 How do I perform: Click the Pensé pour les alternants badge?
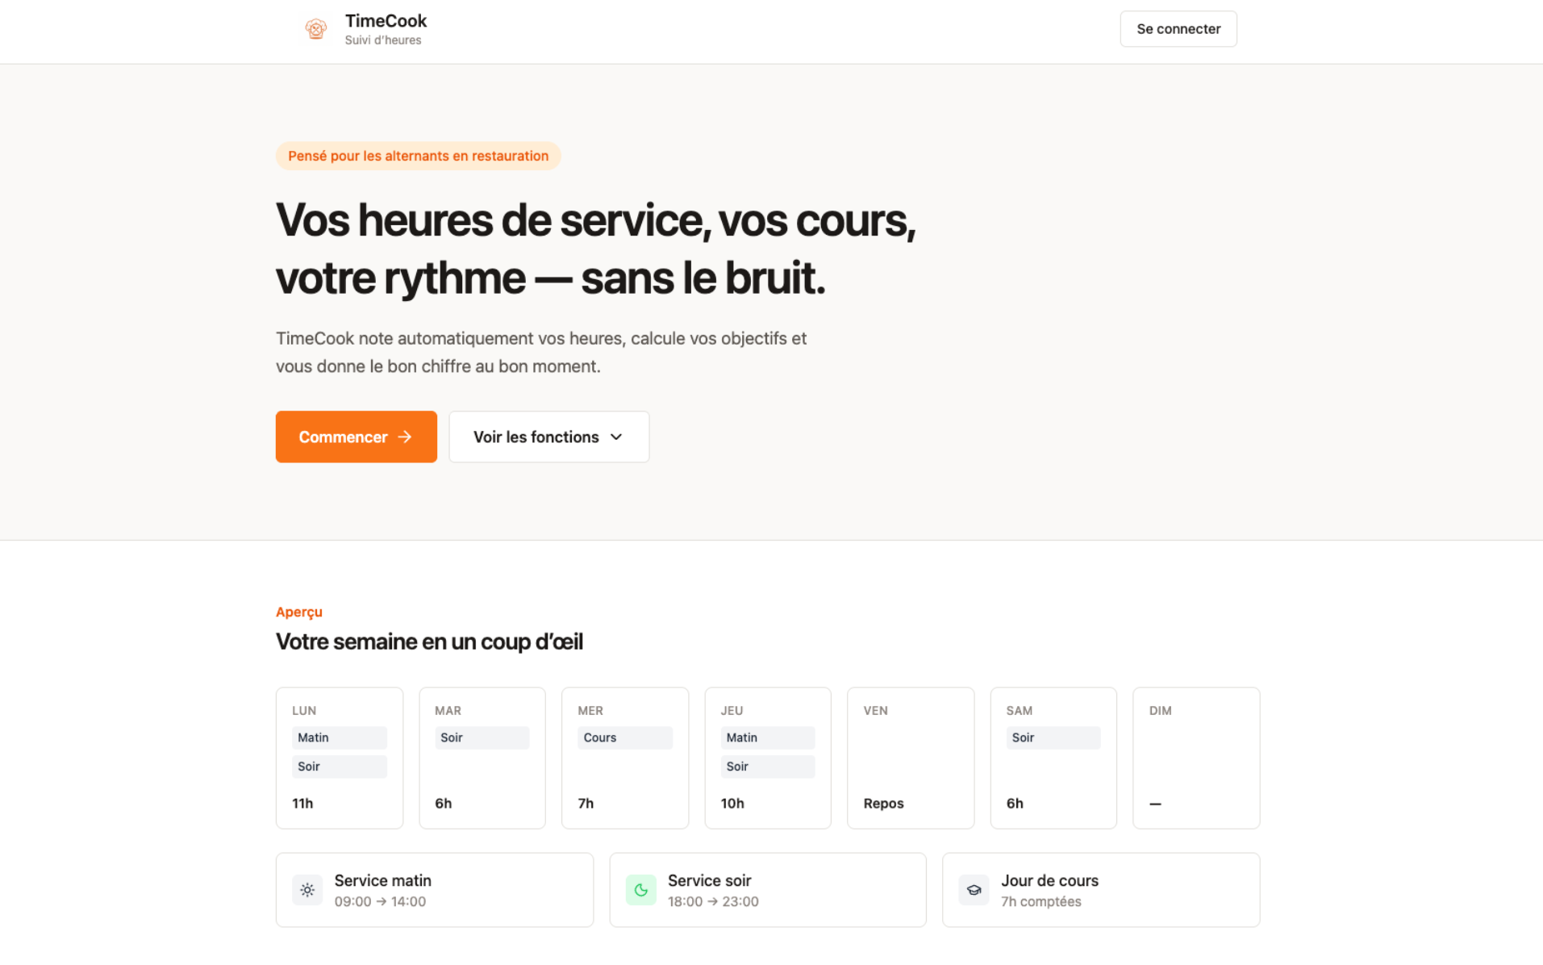[x=418, y=156]
